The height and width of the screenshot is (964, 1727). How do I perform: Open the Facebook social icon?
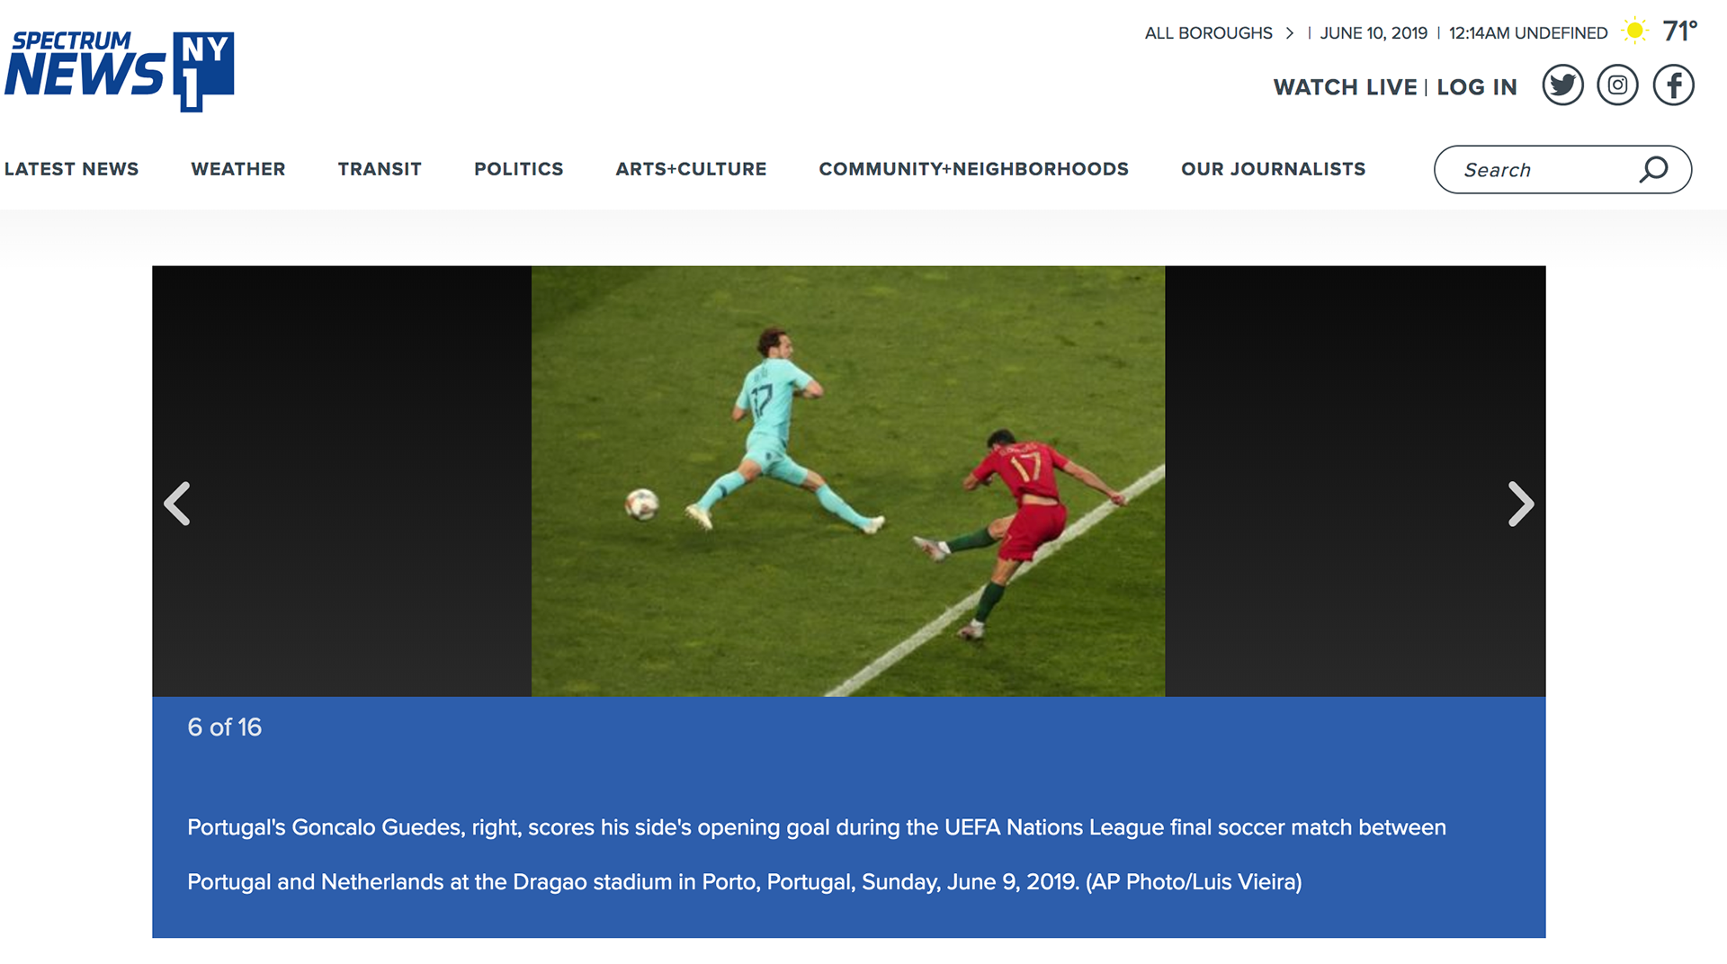tap(1673, 85)
